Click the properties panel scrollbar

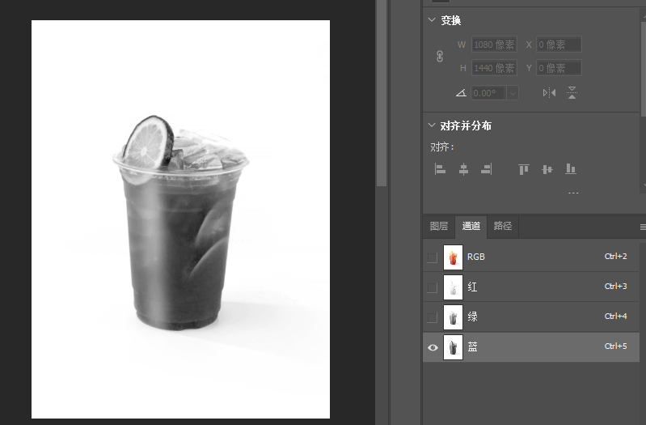(x=643, y=70)
